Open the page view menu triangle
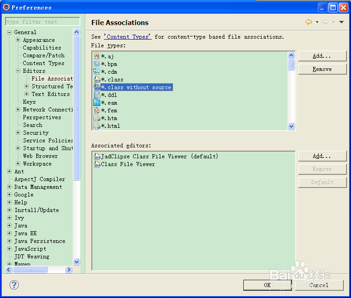The height and width of the screenshot is (298, 351). pos(341,22)
